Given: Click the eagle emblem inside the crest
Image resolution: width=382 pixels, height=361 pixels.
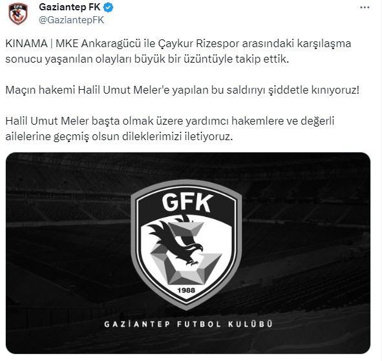Looking at the screenshot, I should tap(175, 240).
